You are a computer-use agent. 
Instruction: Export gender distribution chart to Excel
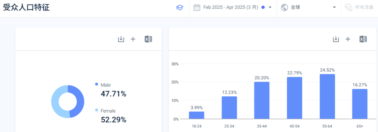[148, 39]
